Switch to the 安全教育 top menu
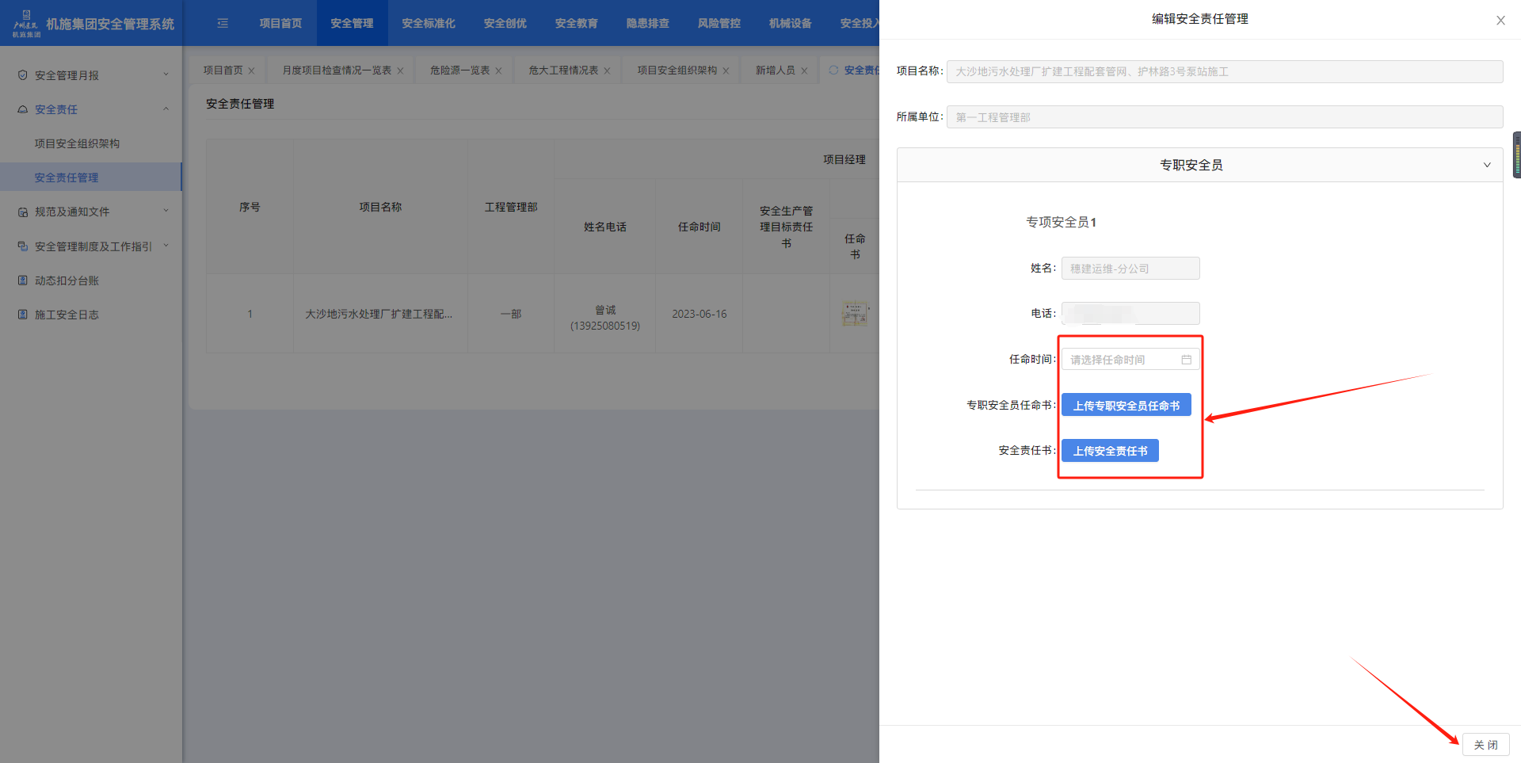This screenshot has width=1521, height=763. [576, 24]
